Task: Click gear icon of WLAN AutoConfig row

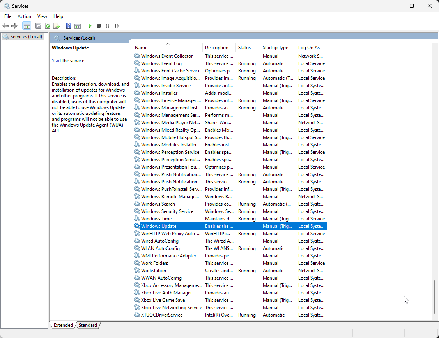Action: pos(137,248)
